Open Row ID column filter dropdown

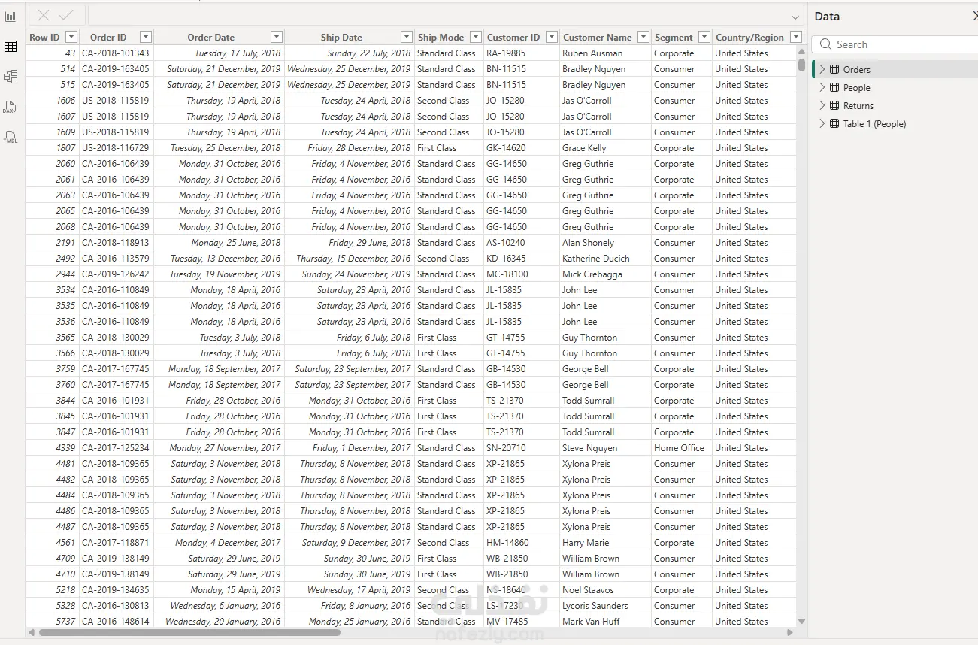71,37
